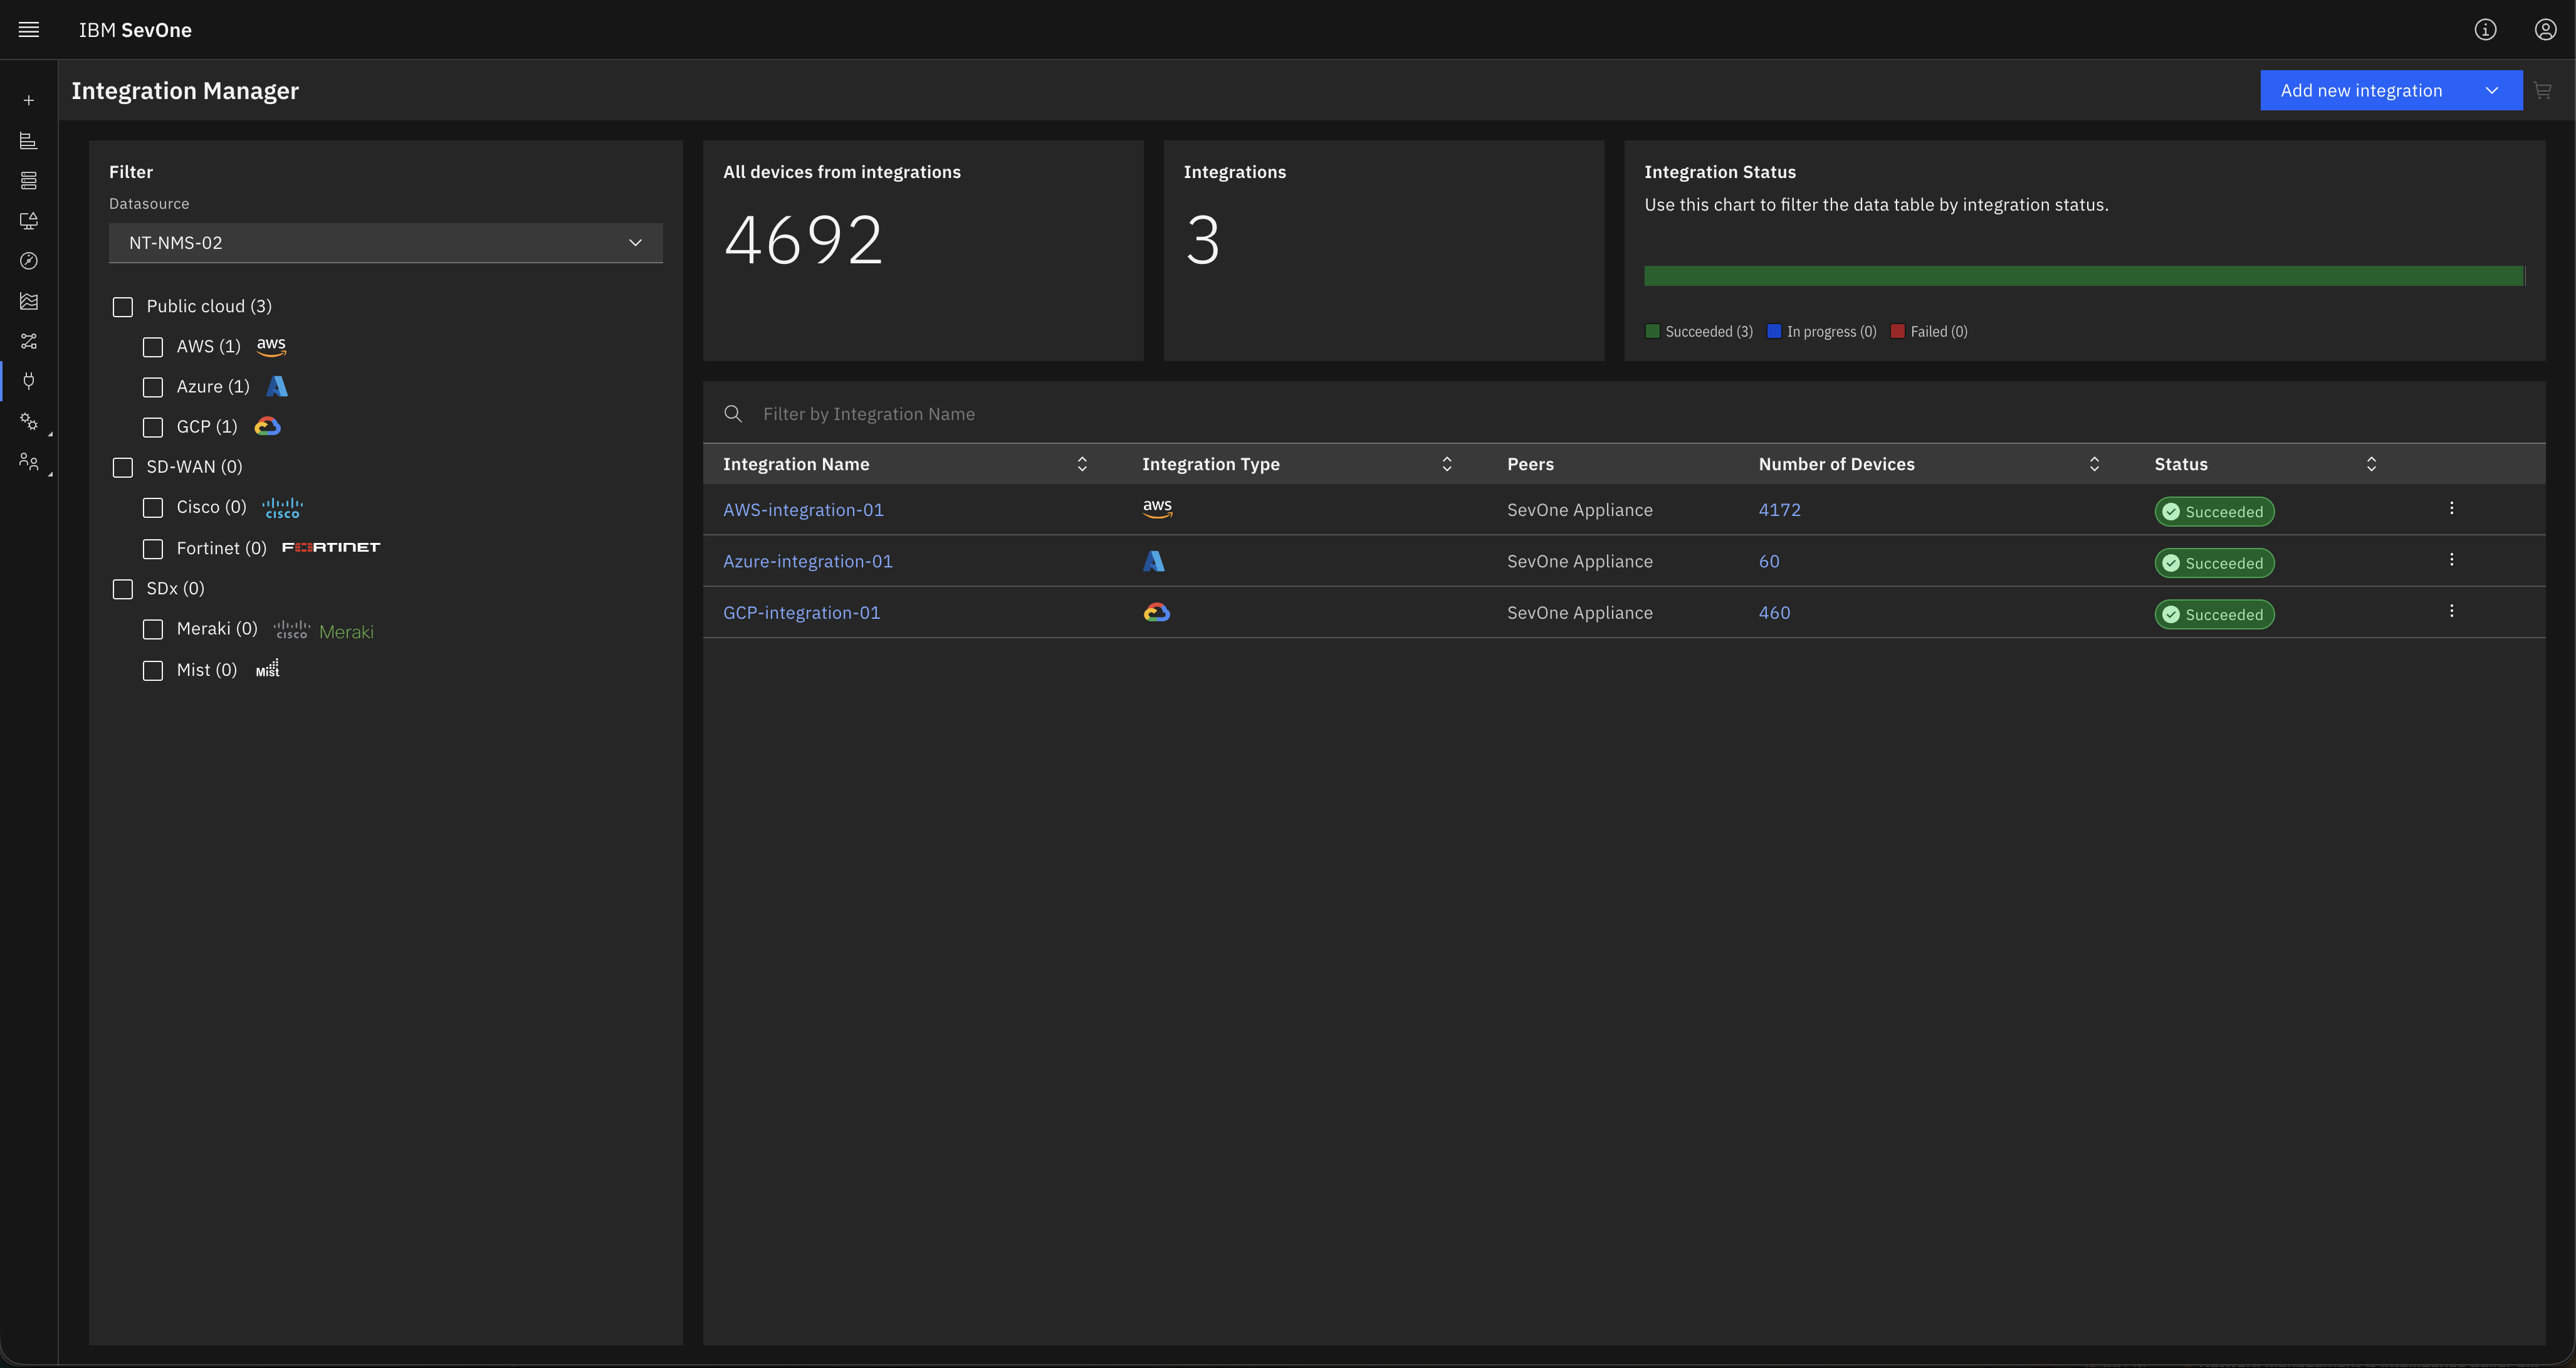This screenshot has width=2576, height=1368.
Task: Sort by Status column
Action: (2371, 464)
